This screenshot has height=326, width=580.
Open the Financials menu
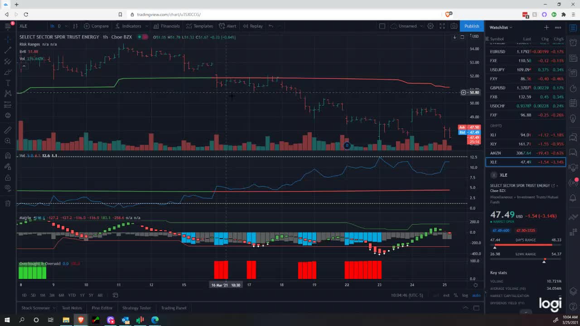coord(166,26)
